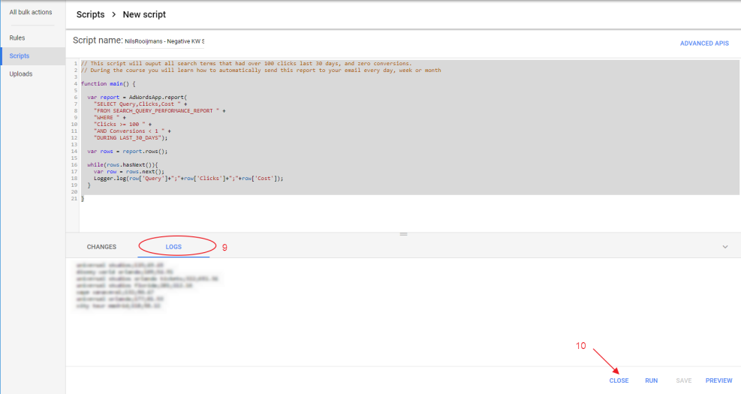
Task: Click line number 14 in the gutter
Action: [75, 151]
